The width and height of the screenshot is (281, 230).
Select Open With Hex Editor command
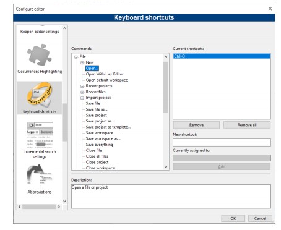(105, 74)
